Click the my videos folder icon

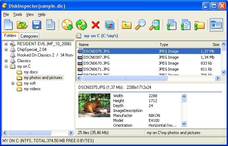(19, 89)
